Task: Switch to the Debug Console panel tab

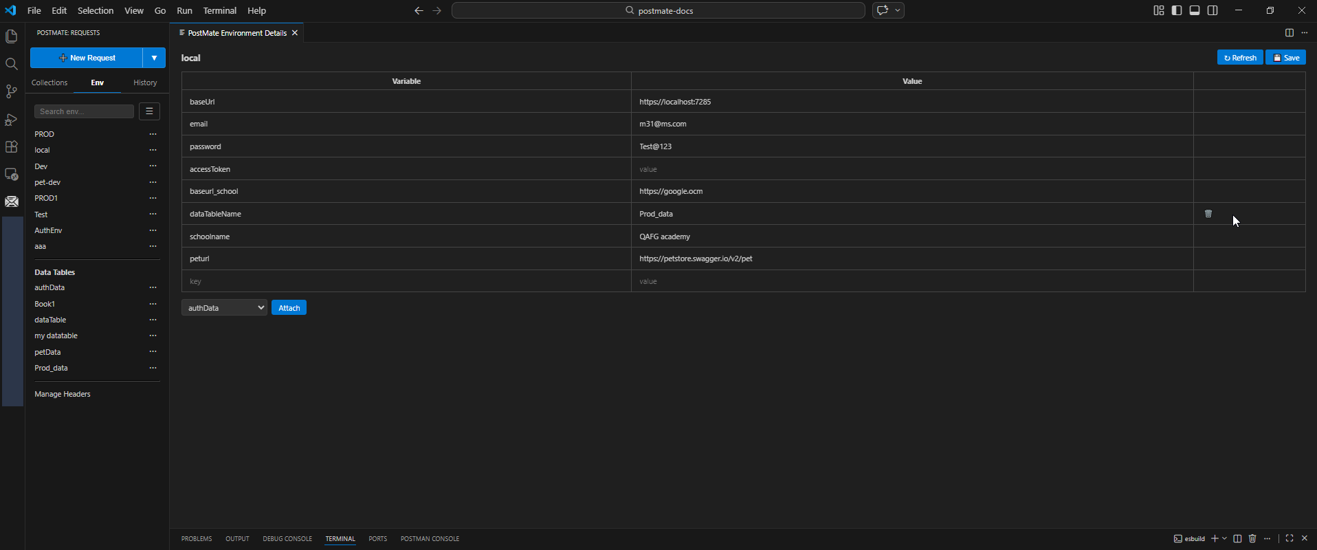Action: click(287, 539)
